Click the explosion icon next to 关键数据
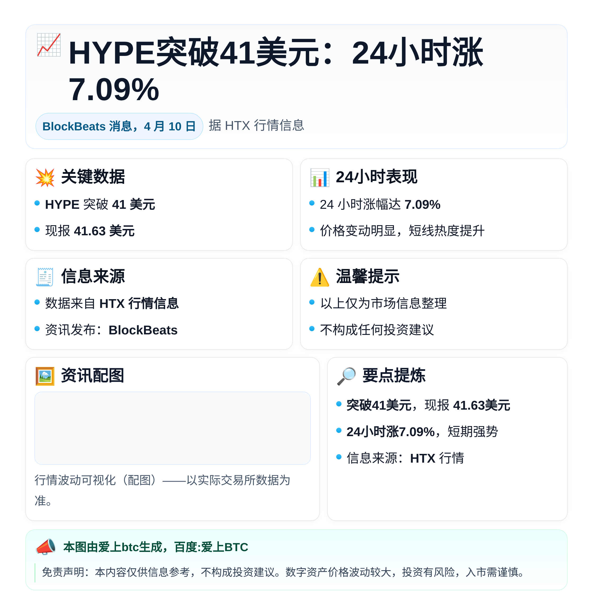 [x=45, y=177]
